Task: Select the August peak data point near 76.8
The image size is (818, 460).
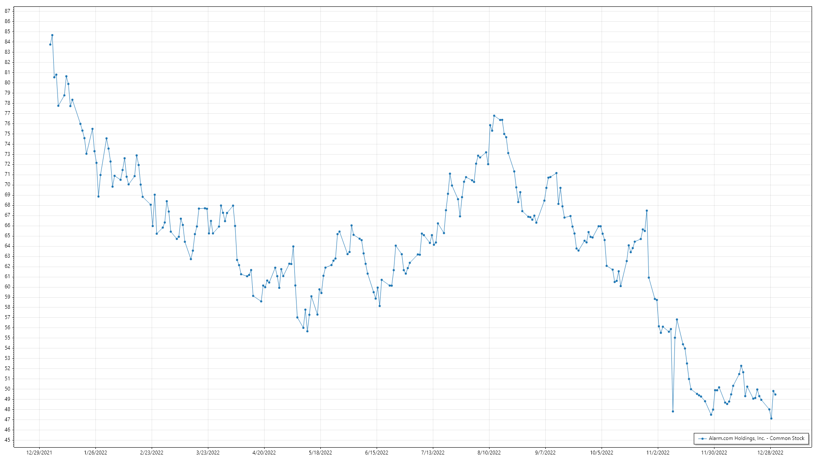Action: 494,116
